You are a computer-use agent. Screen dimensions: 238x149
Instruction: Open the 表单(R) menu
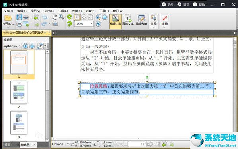(x=77, y=11)
